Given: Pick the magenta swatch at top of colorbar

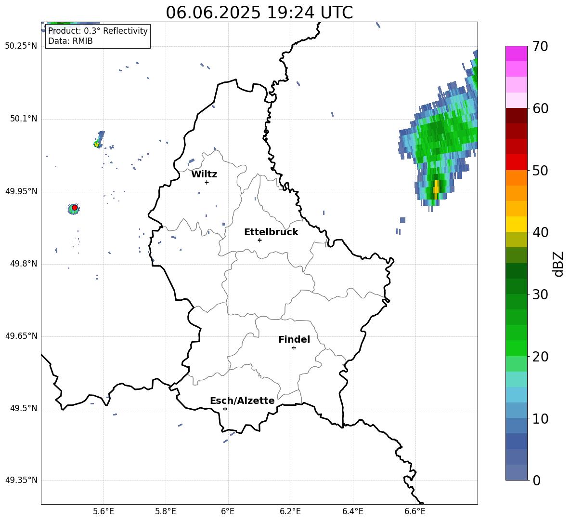Looking at the screenshot, I should tap(516, 54).
